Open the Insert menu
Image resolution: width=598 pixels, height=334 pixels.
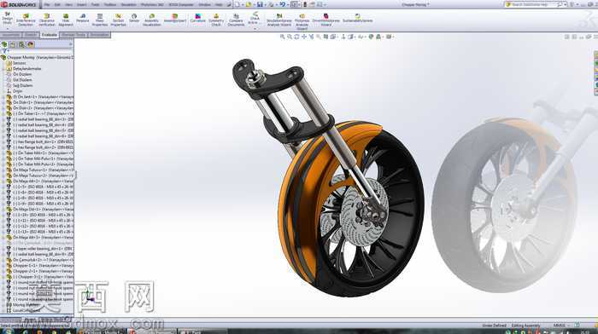pyautogui.click(x=82, y=4)
